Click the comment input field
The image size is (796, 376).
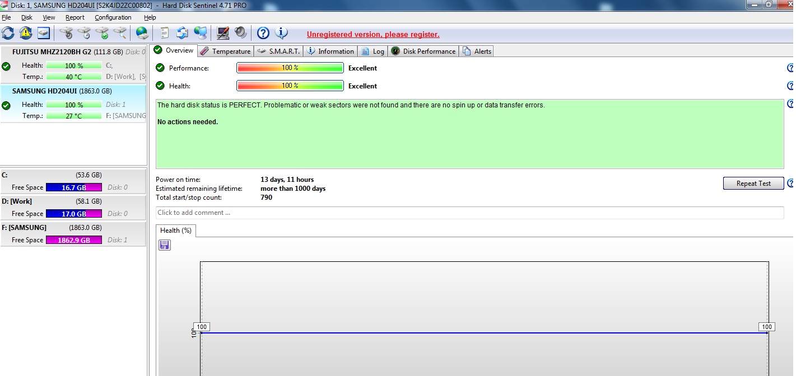(469, 213)
